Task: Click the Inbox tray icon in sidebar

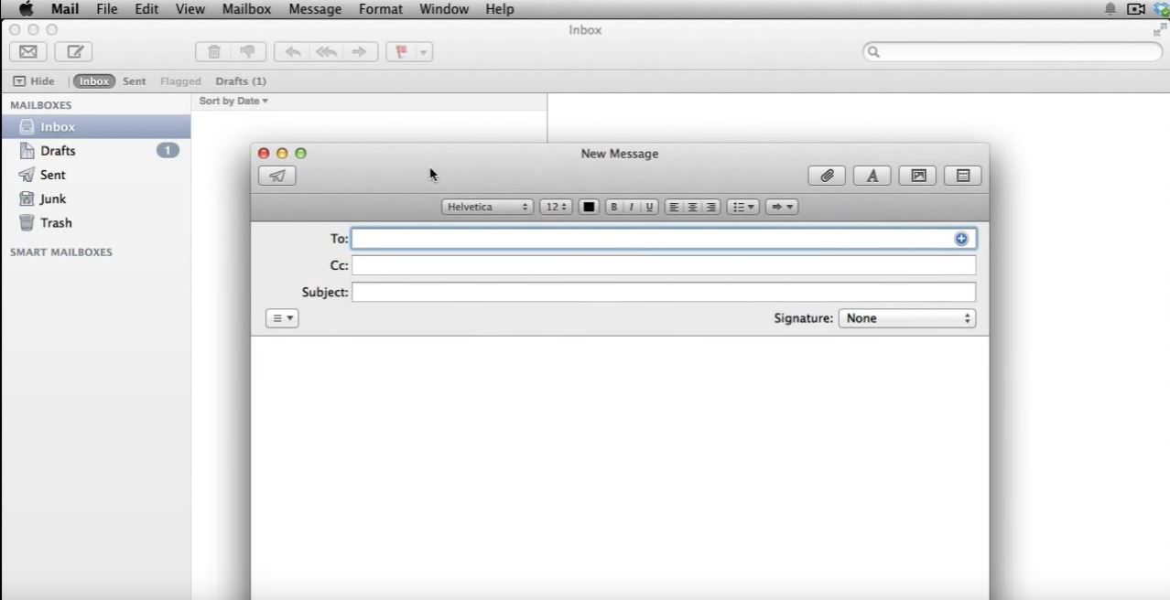Action: point(27,127)
